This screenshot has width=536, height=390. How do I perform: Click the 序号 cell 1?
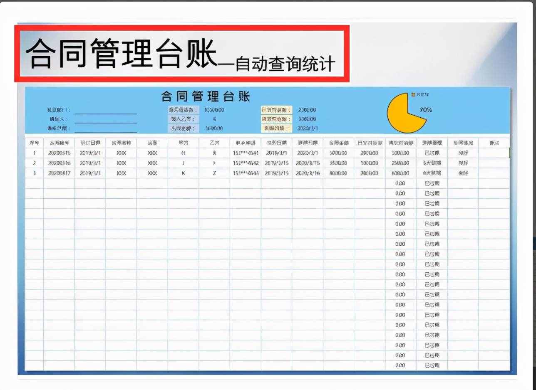[x=34, y=153]
